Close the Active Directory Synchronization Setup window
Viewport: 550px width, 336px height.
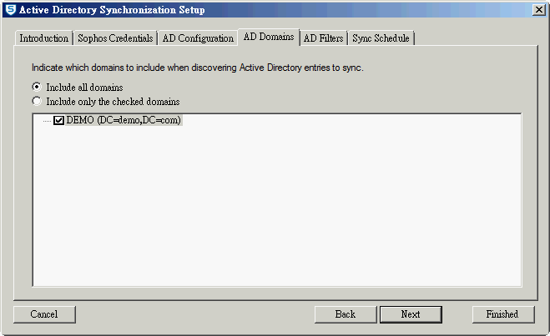[538, 9]
